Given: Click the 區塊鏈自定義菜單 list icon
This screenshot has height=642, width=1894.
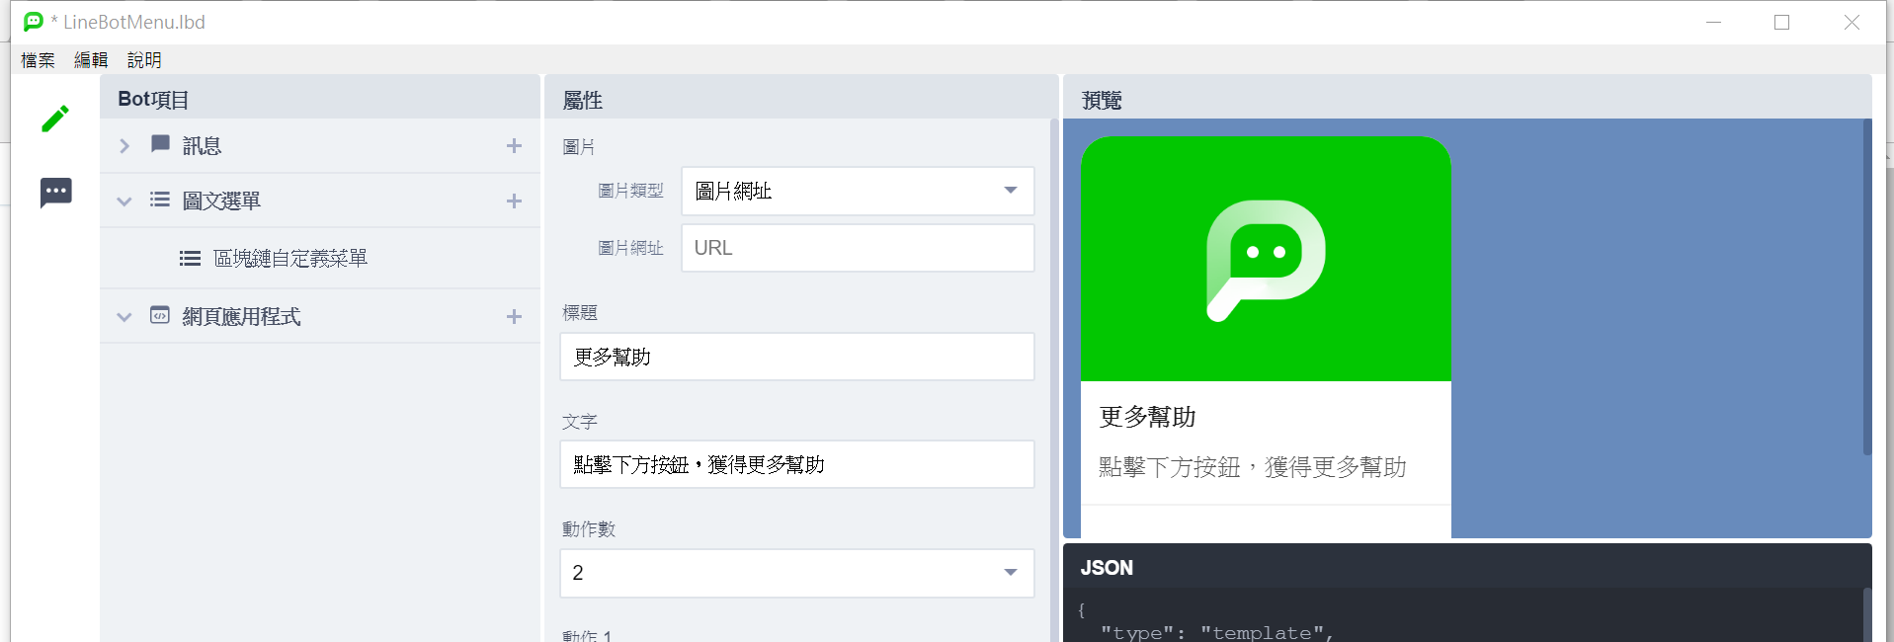Looking at the screenshot, I should click(x=190, y=259).
